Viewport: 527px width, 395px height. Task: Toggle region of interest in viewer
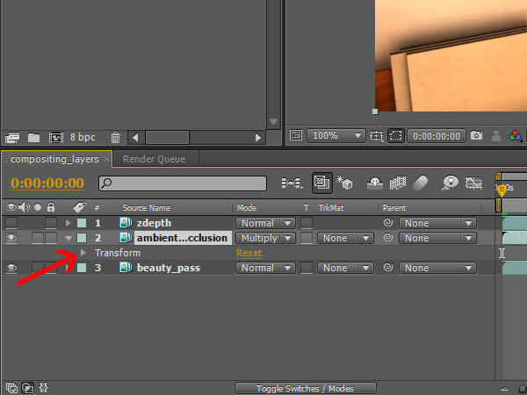pos(396,136)
